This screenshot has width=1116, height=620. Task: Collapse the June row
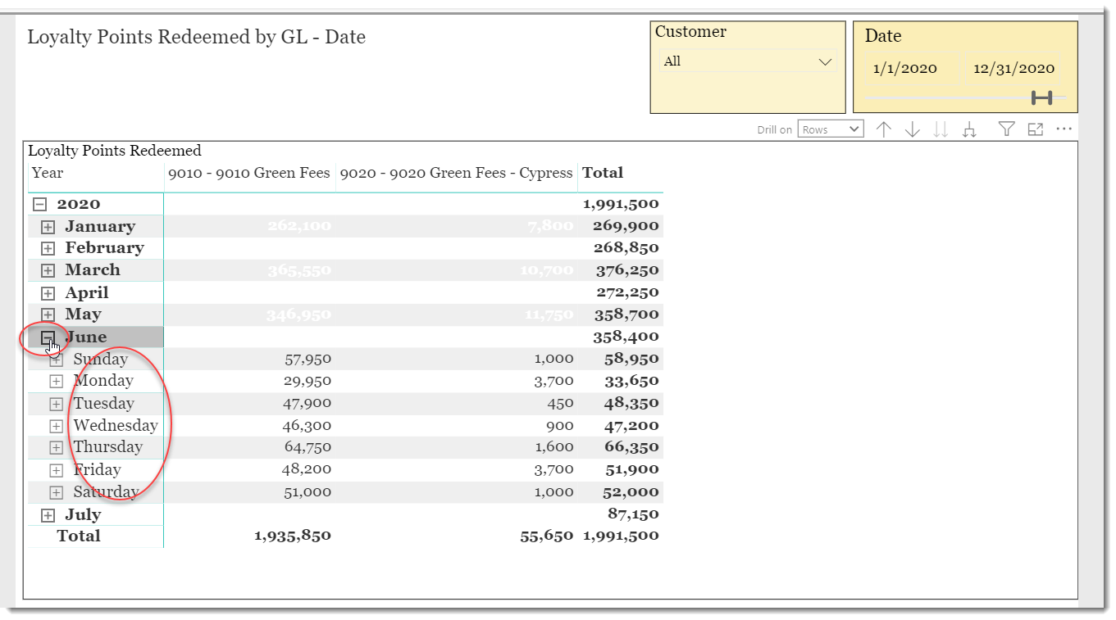point(48,337)
